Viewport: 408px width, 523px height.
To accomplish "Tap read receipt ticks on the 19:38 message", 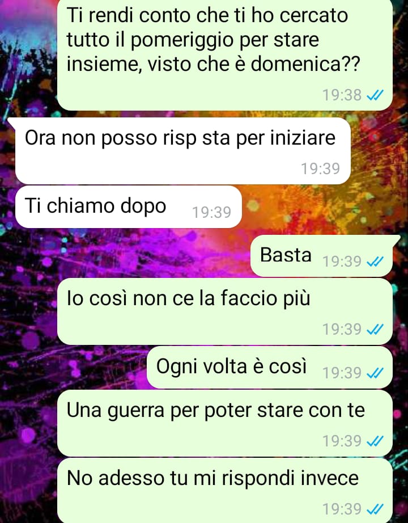I will pos(375,95).
